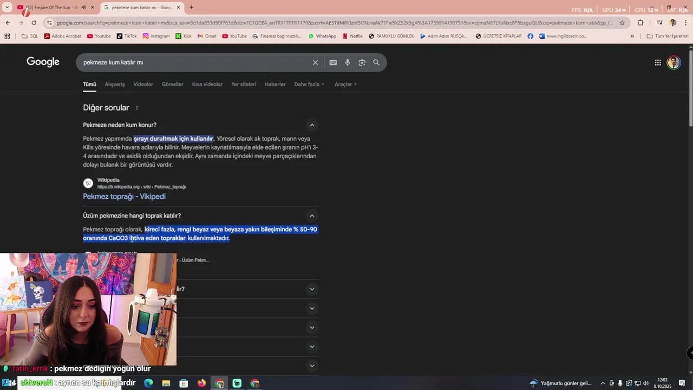Open the 'Araçlar' tools dropdown

click(346, 84)
